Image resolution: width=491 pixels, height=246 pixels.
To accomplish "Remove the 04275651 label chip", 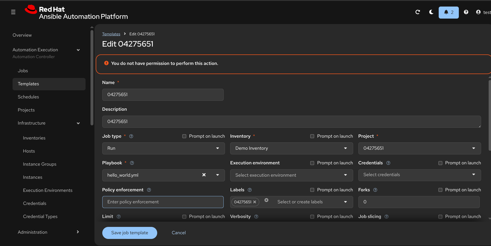I will click(x=255, y=202).
